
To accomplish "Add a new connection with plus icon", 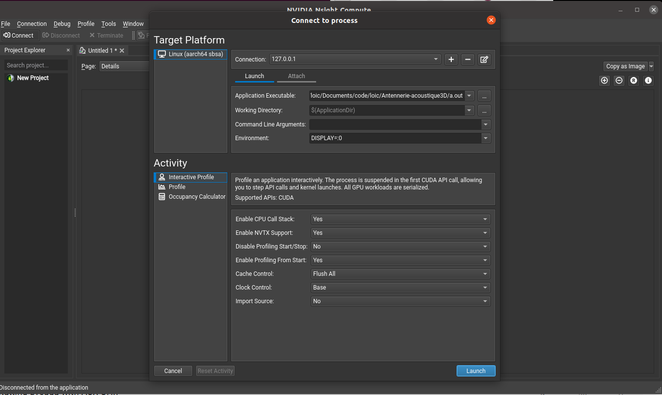I will tap(451, 60).
